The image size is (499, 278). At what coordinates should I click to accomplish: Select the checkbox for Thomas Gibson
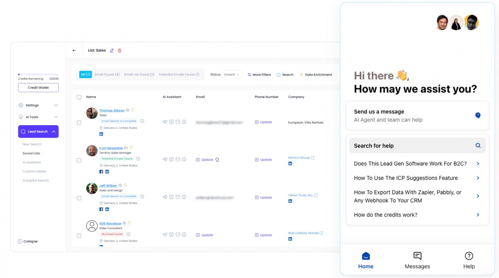pyautogui.click(x=79, y=123)
